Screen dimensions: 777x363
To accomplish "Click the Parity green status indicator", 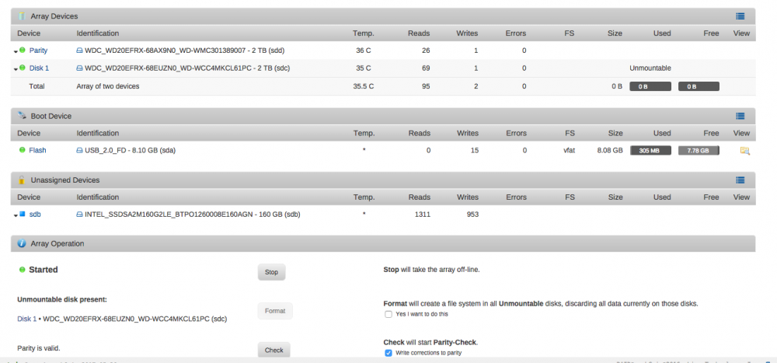I will tap(23, 50).
